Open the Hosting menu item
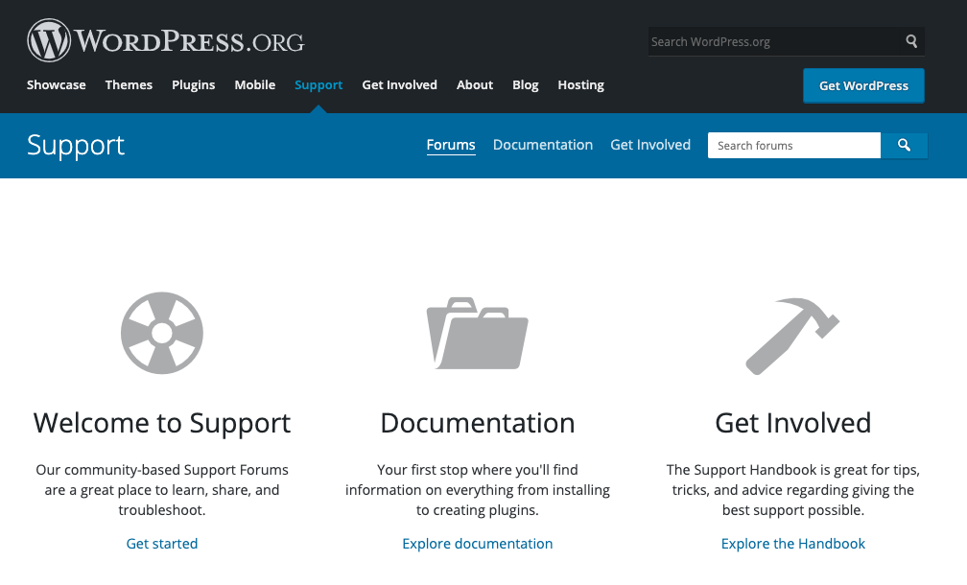The width and height of the screenshot is (967, 585). pos(581,85)
